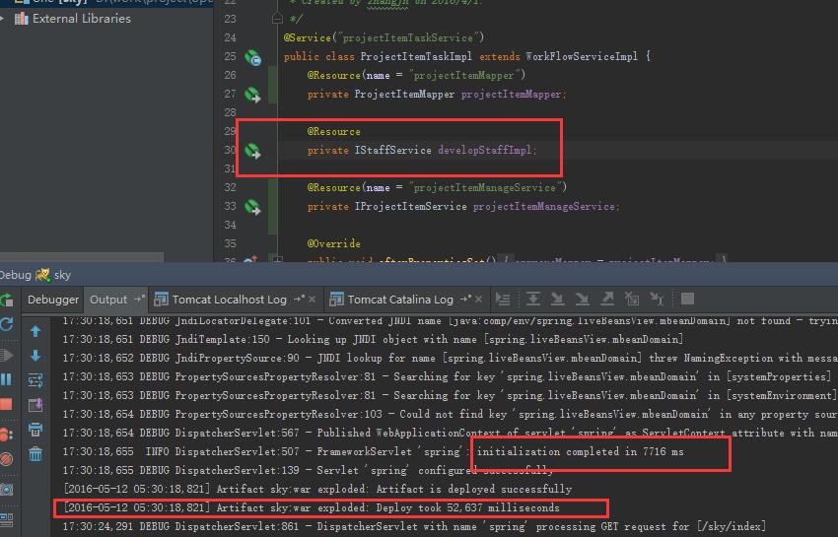838x537 pixels.
Task: Click the Run to Cursor icon
Action: tap(657, 300)
